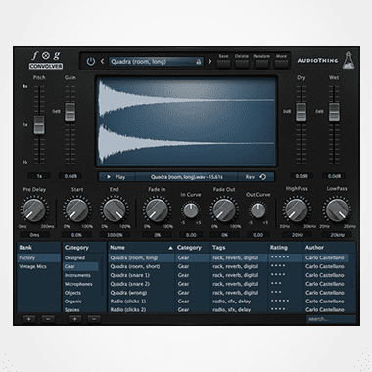Click the End knob
The width and height of the screenshot is (372, 372).
pos(115,210)
